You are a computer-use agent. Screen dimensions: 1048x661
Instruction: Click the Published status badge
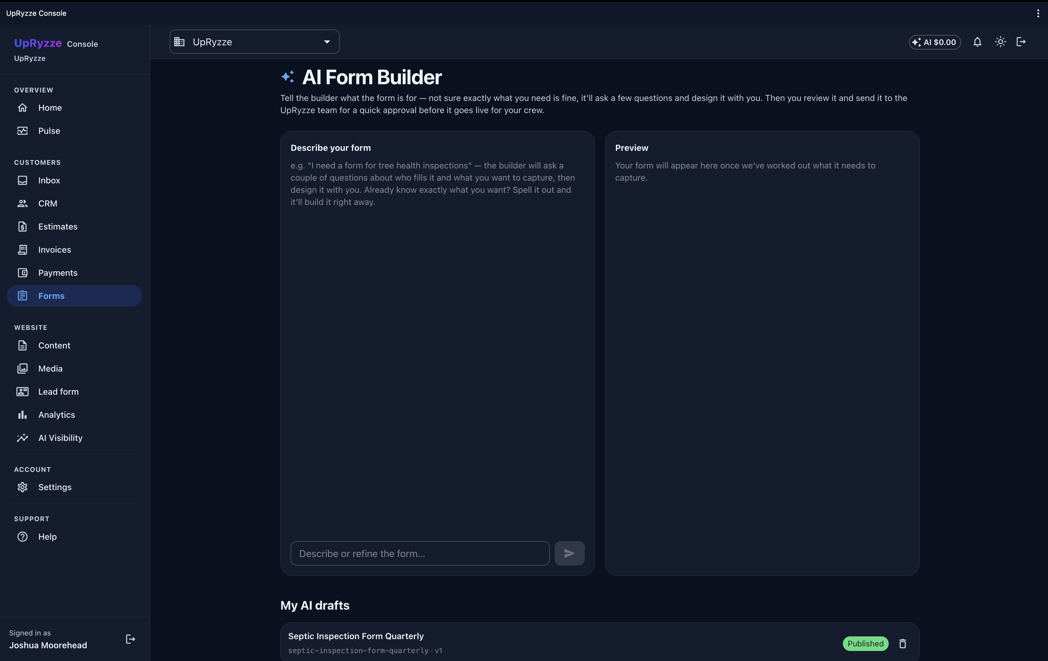tap(865, 644)
